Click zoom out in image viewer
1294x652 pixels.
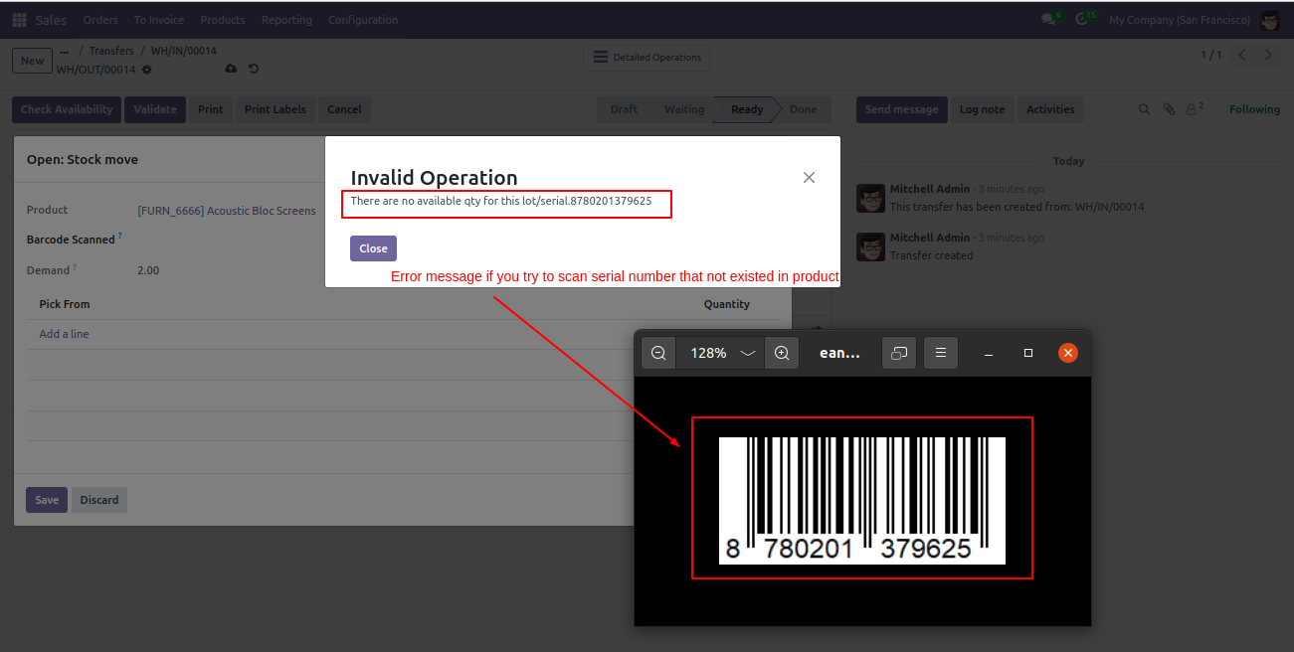pyautogui.click(x=658, y=353)
